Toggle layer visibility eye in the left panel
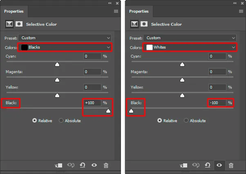246x174 pixels. coord(94,165)
